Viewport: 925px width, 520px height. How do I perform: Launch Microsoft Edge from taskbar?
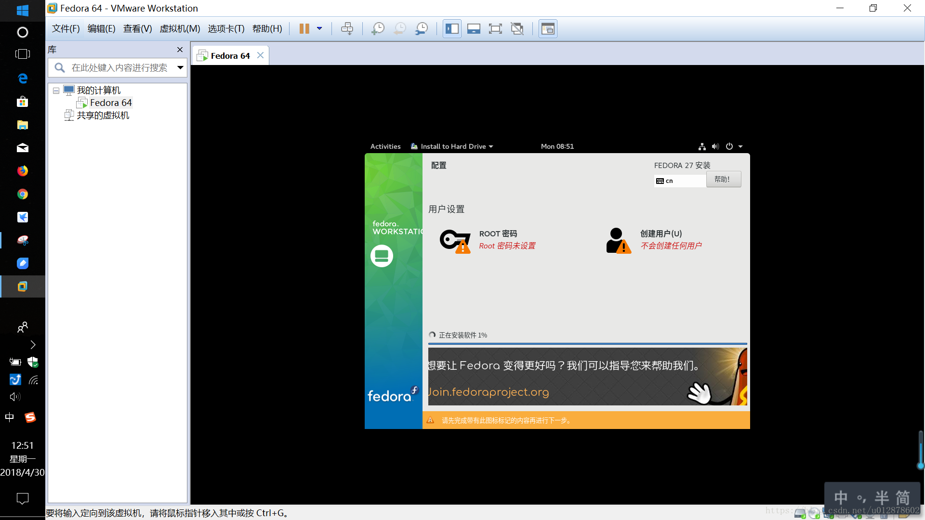click(22, 78)
